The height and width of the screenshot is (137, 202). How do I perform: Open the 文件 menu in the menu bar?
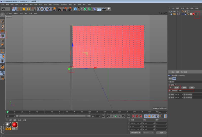click(2, 4)
